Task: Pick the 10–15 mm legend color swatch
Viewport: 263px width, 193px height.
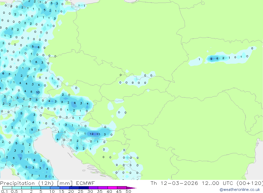Action: (55, 188)
